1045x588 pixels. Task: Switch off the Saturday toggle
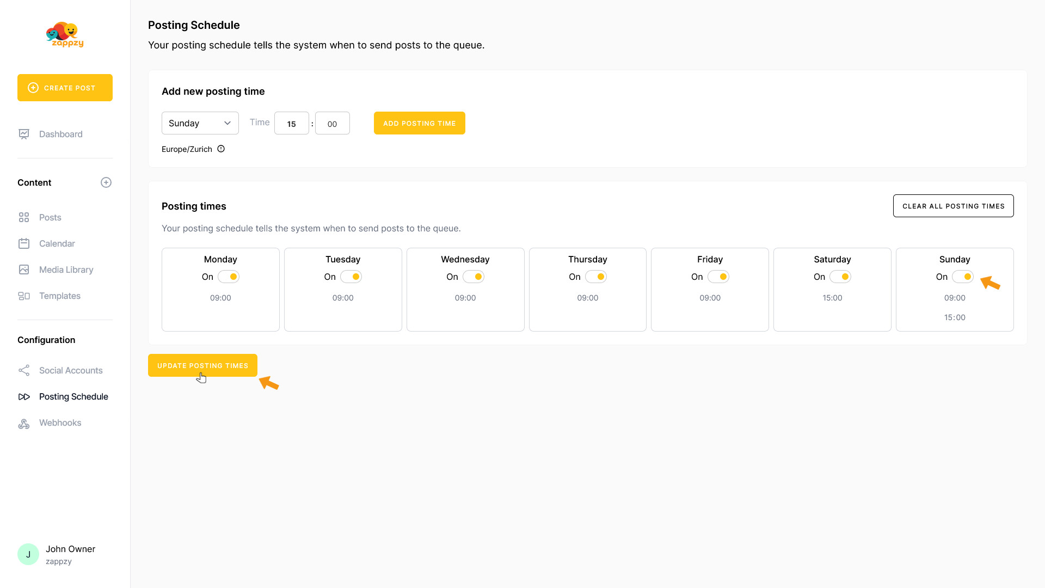[x=840, y=277]
